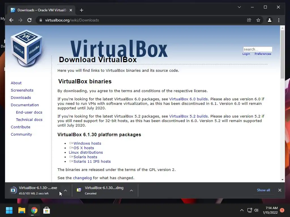
Task: Open the VirtualBox-6.1.30 exe download item
Action: coord(38,190)
